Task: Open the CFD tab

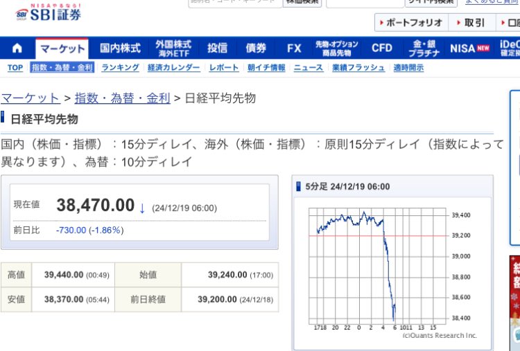Action: pyautogui.click(x=382, y=48)
